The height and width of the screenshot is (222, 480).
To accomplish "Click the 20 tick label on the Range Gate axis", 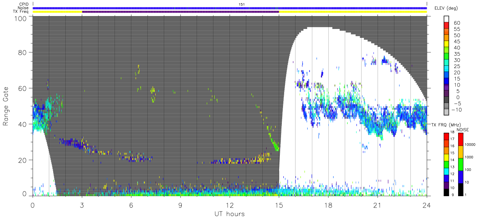I will (23, 160).
